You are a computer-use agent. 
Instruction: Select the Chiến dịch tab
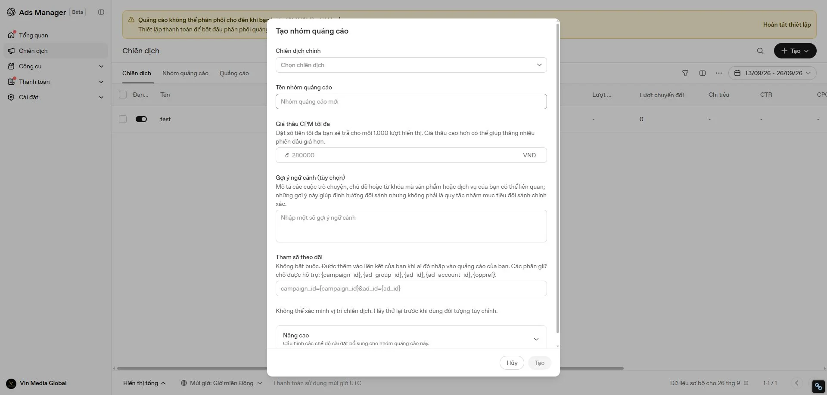(x=137, y=73)
